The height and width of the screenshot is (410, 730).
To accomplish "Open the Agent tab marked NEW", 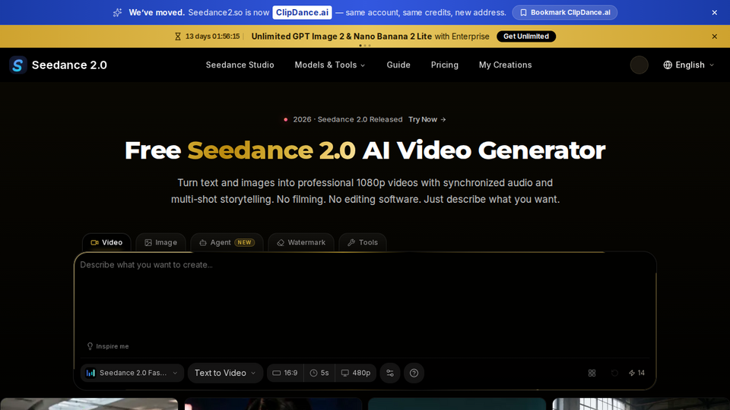I will (227, 243).
